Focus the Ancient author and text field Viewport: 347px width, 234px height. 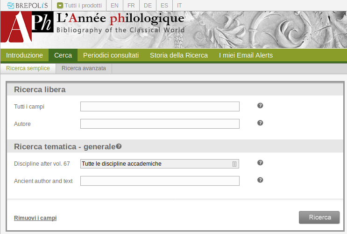click(x=160, y=181)
